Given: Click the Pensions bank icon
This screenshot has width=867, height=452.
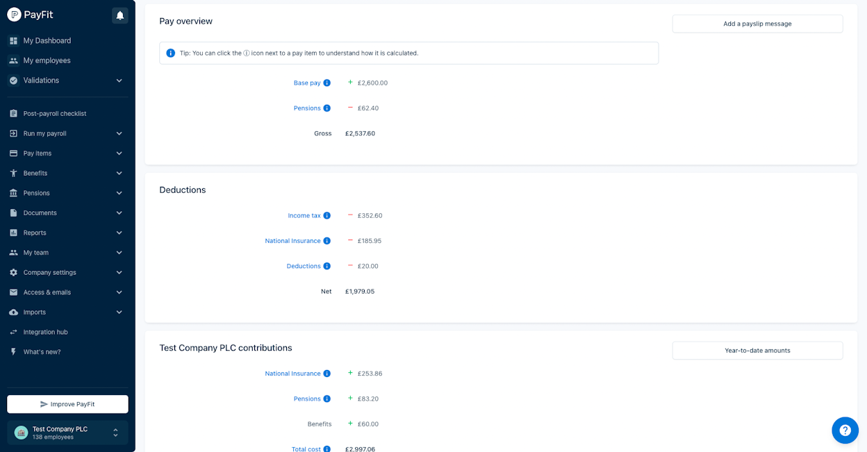Looking at the screenshot, I should [x=13, y=193].
